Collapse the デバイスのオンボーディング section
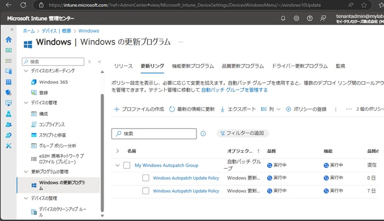This screenshot has width=384, height=221. tap(26, 71)
